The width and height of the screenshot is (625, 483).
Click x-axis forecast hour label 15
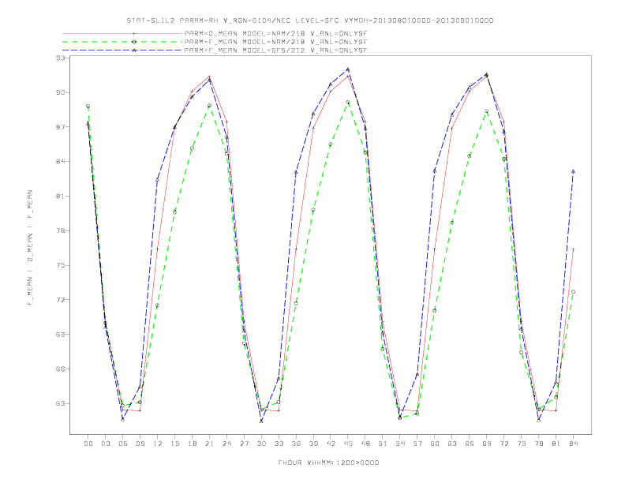174,444
